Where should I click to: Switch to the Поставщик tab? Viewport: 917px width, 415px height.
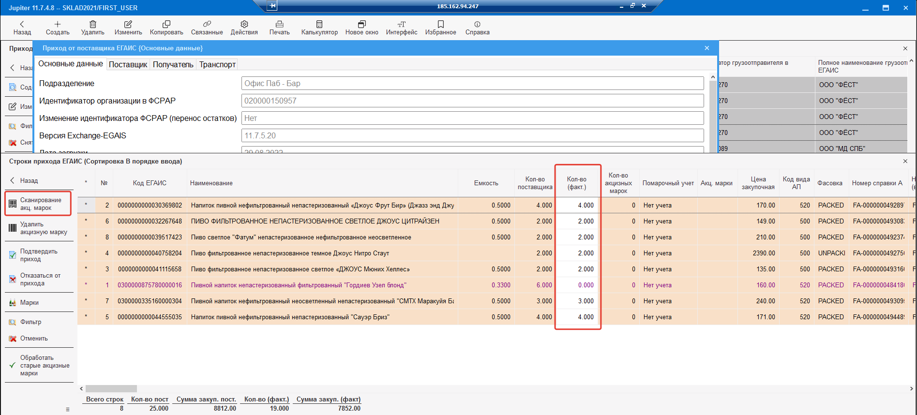point(128,64)
